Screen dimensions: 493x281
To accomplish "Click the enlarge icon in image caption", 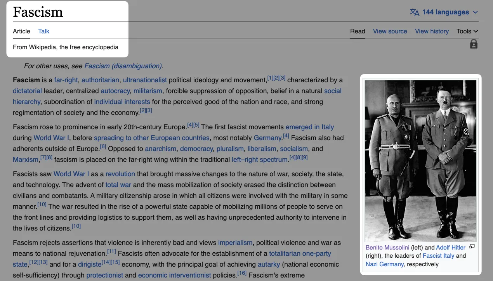I will 472,246.
